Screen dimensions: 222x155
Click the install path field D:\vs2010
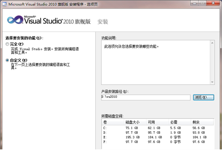(146, 97)
